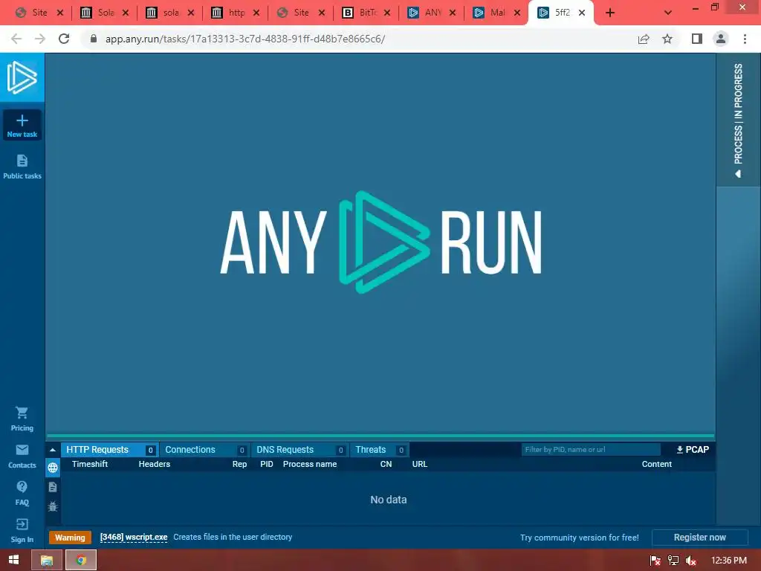Open the tab search dropdown
The image size is (761, 571).
coord(668,13)
